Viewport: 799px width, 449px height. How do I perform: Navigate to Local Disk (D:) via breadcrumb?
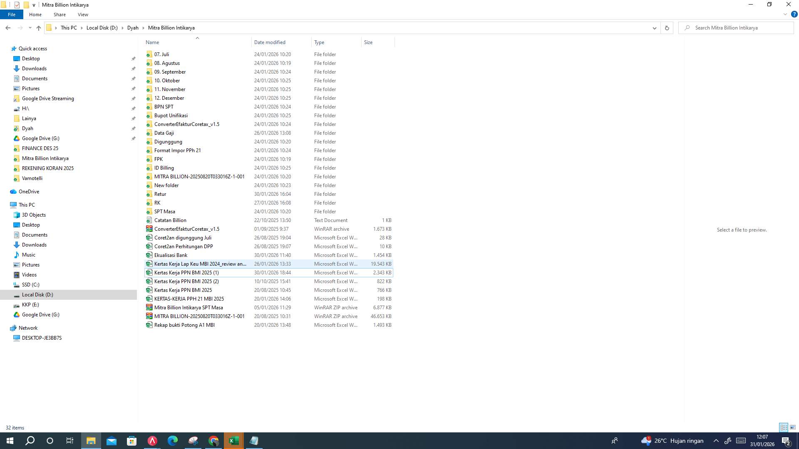tap(102, 28)
